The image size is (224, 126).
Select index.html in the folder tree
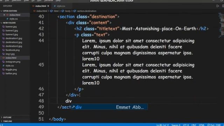coord(11,58)
